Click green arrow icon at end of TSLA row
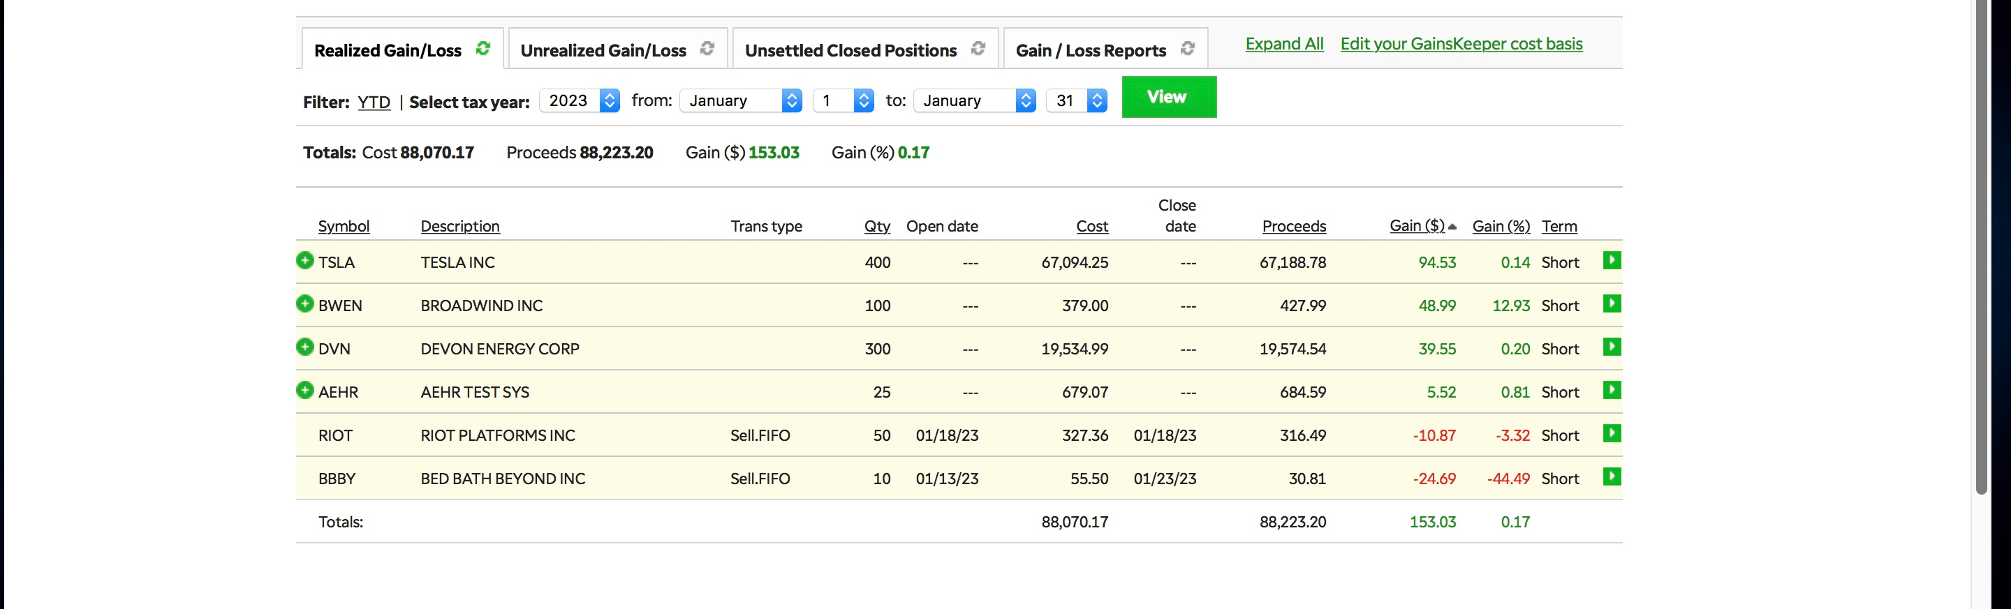Screen dimensions: 2011x609 click(x=1612, y=260)
